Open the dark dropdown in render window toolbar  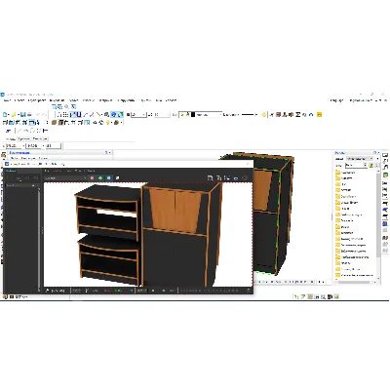(x=65, y=178)
